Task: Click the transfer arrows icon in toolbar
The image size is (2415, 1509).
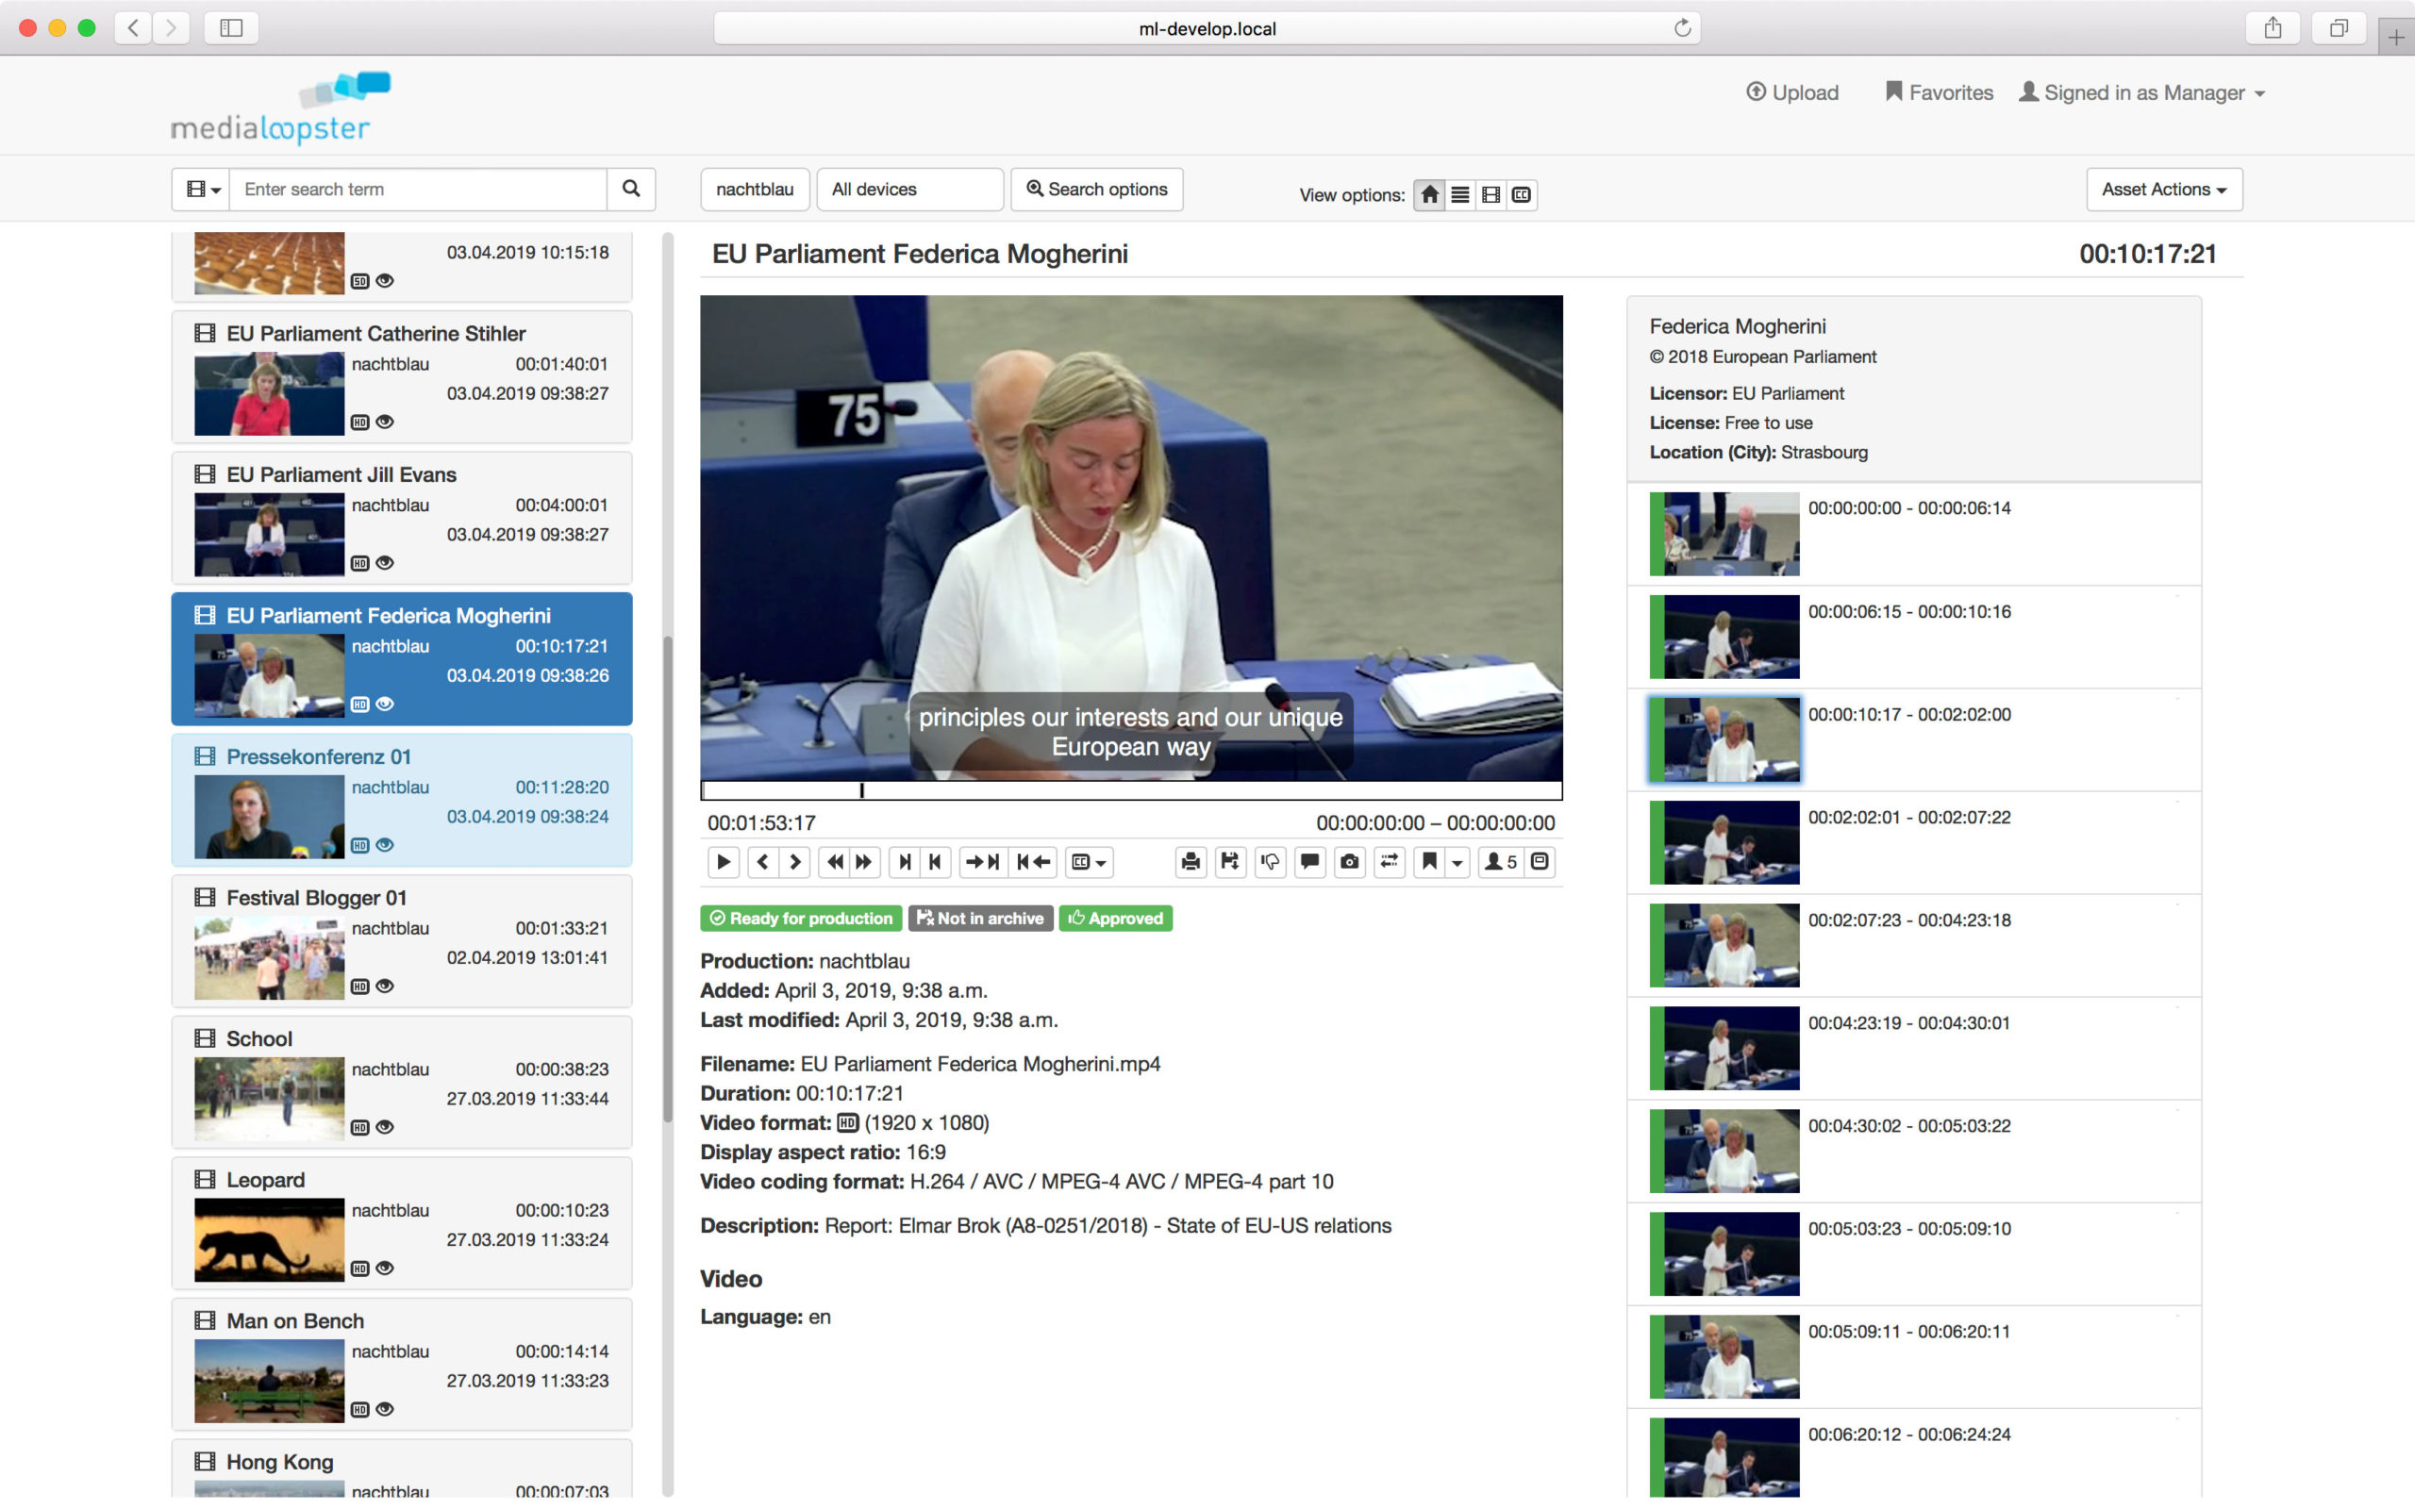Action: 1390,861
